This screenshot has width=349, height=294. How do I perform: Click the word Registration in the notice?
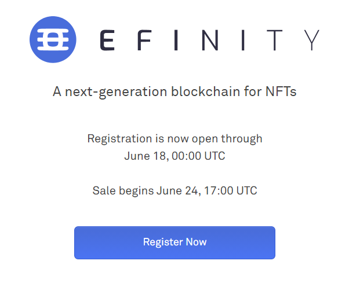[x=119, y=139]
